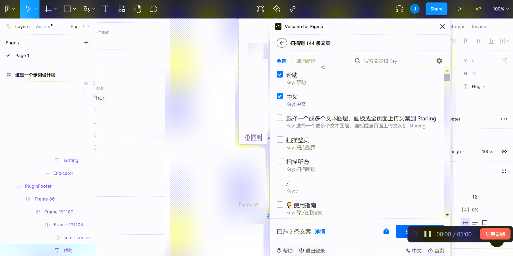Viewport: 513px width, 256px height.
Task: Open the Resources tool in toolbar
Action: click(122, 9)
